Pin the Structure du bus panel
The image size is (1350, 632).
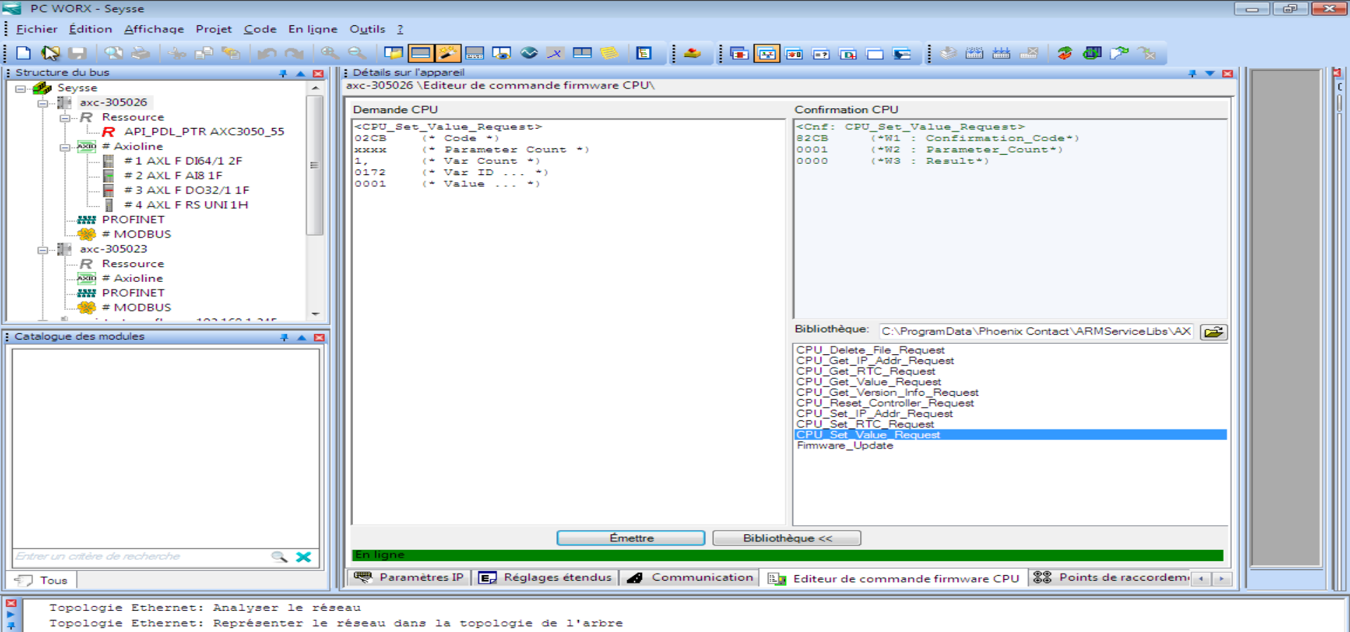tap(283, 73)
